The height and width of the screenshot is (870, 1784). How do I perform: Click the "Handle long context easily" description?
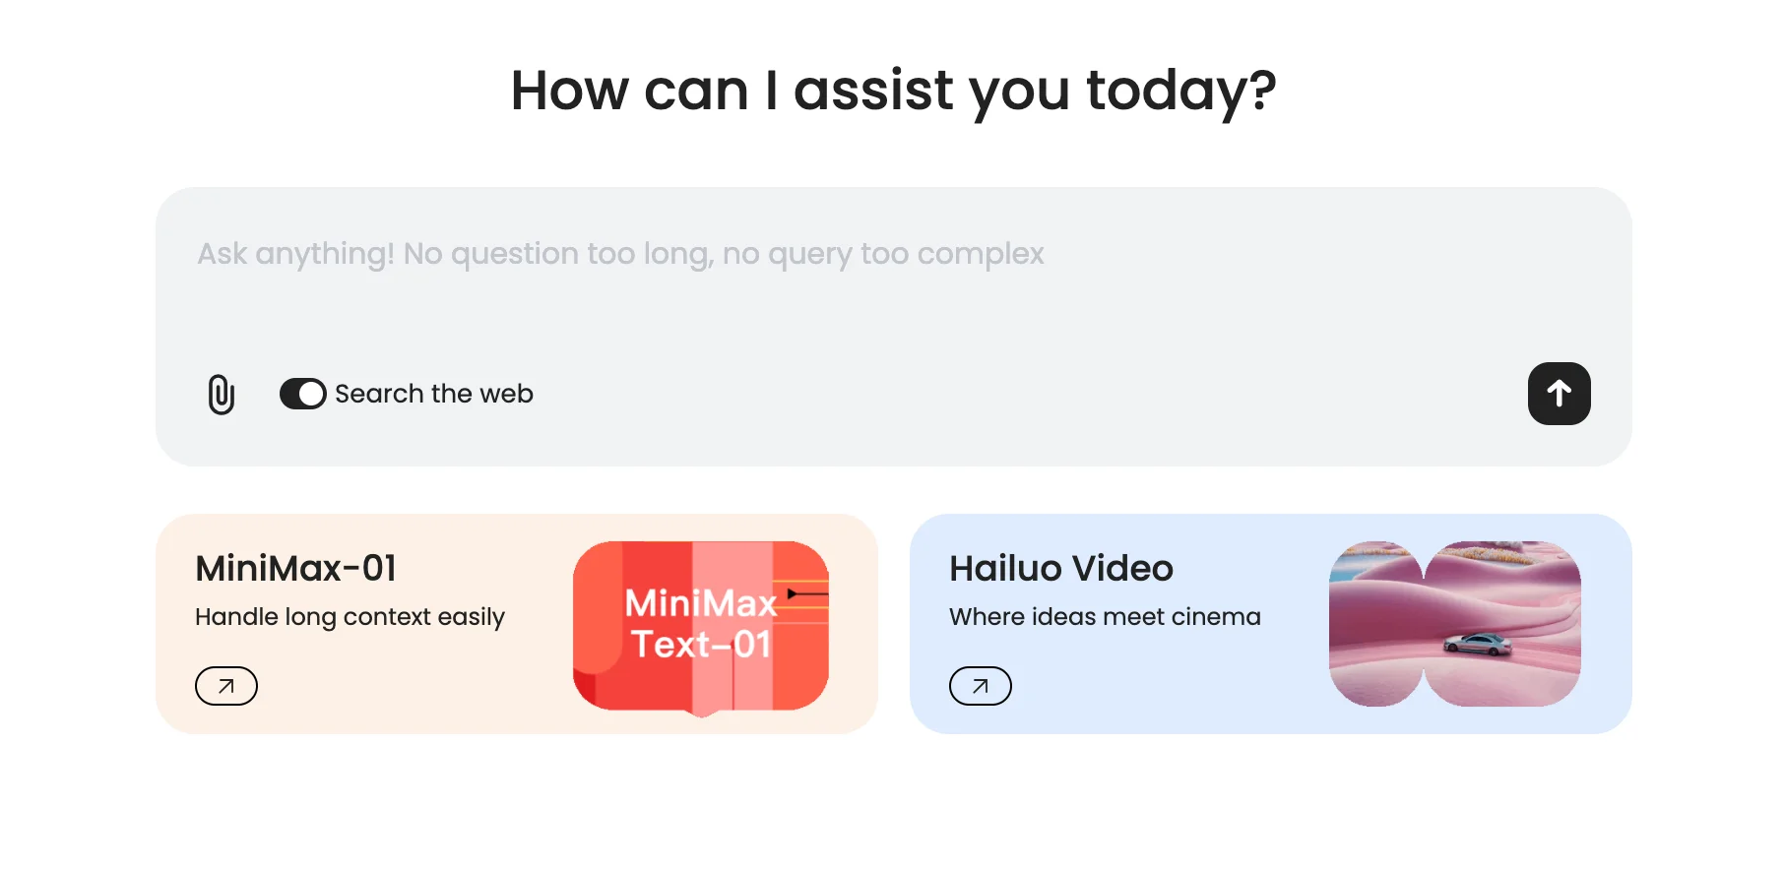350,617
